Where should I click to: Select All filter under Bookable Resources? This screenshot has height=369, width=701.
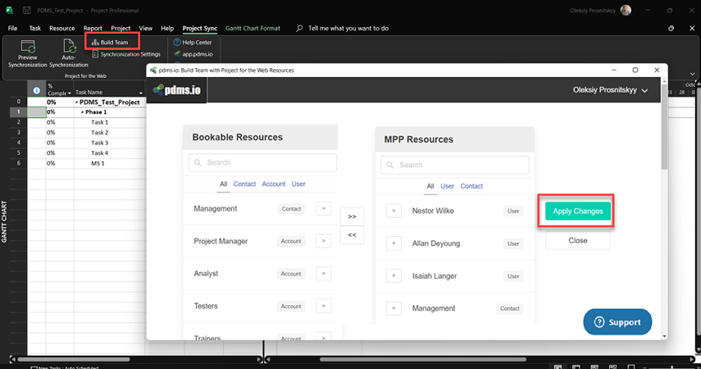pyautogui.click(x=224, y=184)
